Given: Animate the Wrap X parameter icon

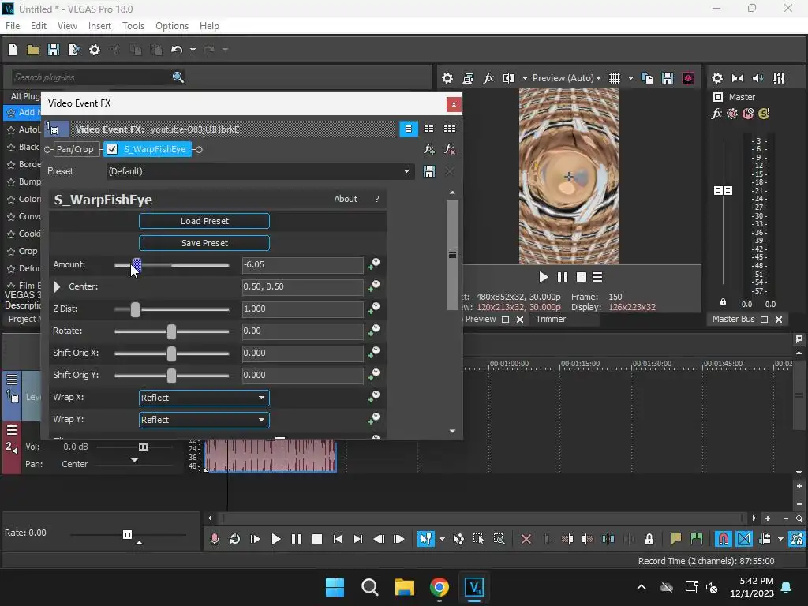Looking at the screenshot, I should click(374, 397).
